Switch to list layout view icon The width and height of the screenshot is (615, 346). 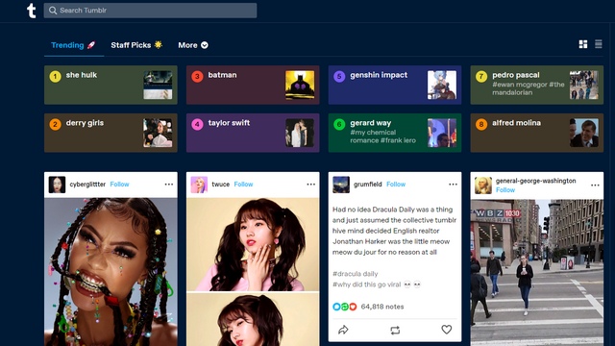[598, 44]
